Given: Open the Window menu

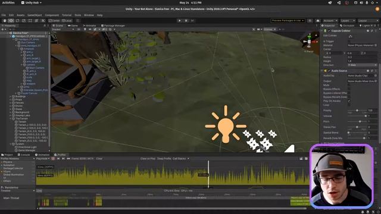Looking at the screenshot, I should [x=89, y=15].
